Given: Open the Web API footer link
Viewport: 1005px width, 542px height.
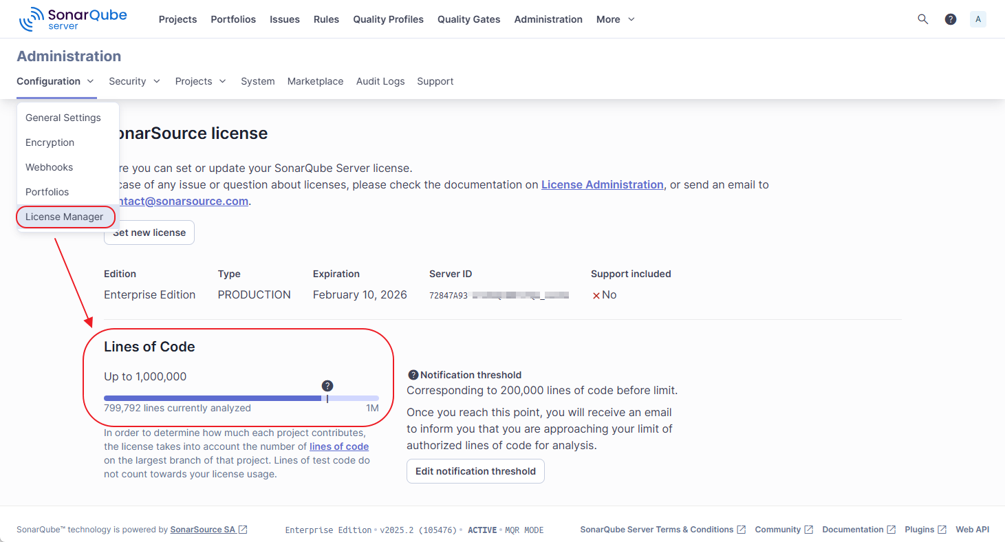Looking at the screenshot, I should click(x=972, y=530).
